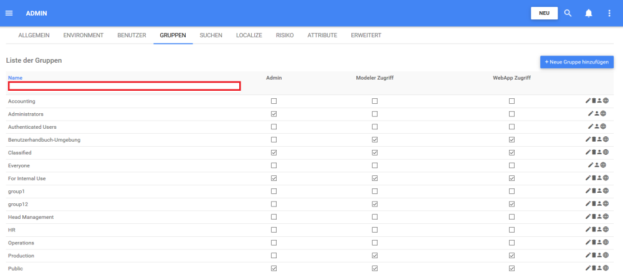Enable Admin checkbox for Accounting

coord(273,101)
